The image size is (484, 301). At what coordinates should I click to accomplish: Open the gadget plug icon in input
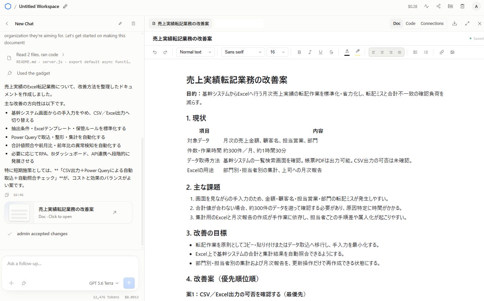pos(24,283)
